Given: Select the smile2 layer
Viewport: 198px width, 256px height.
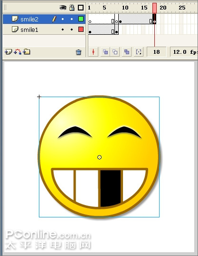Looking at the screenshot, I should [x=44, y=19].
